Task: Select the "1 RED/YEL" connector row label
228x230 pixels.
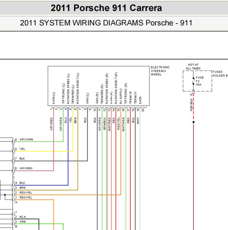Action: [24, 197]
